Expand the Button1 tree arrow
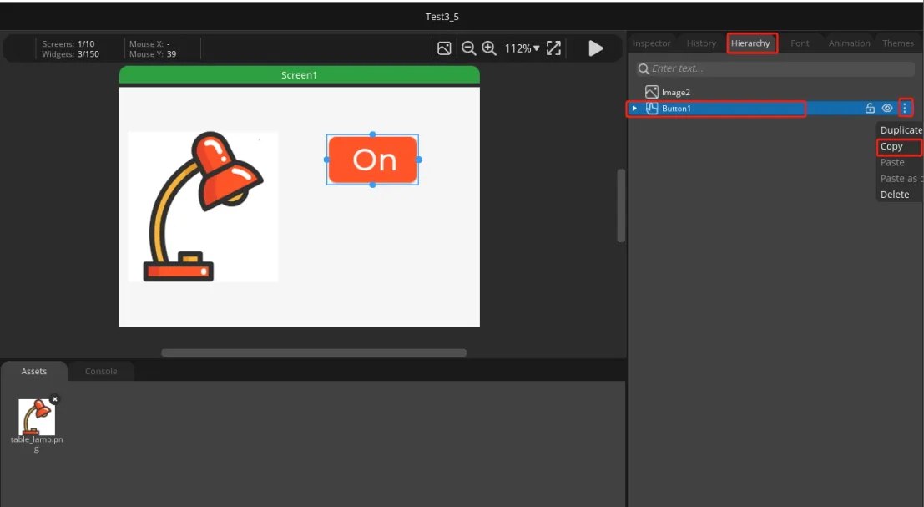This screenshot has height=507, width=924. 634,109
